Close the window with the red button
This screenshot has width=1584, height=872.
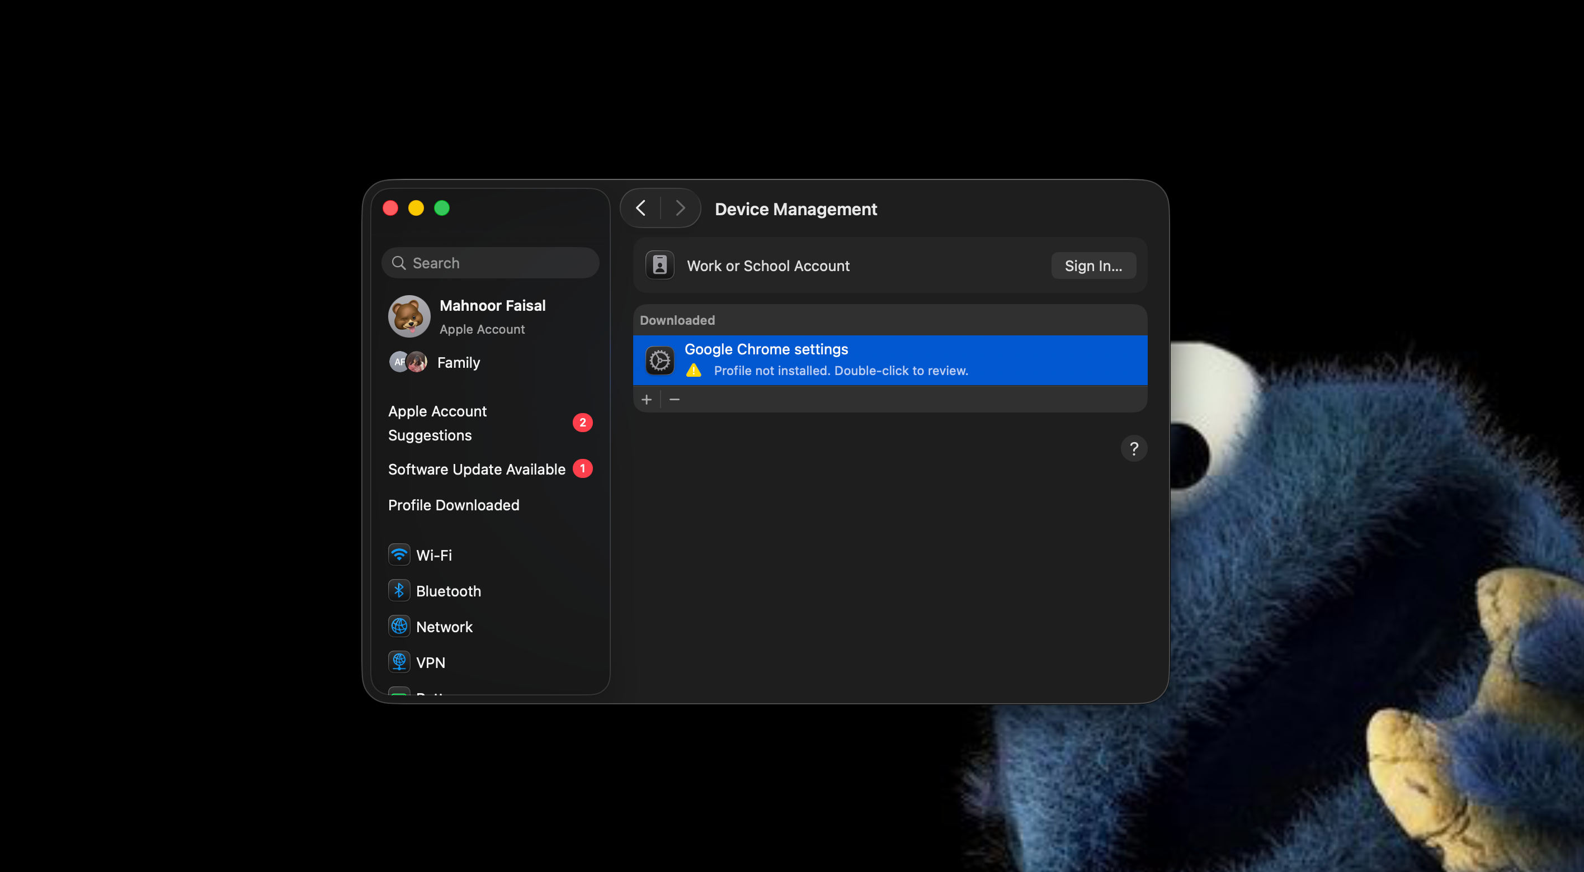click(x=390, y=208)
